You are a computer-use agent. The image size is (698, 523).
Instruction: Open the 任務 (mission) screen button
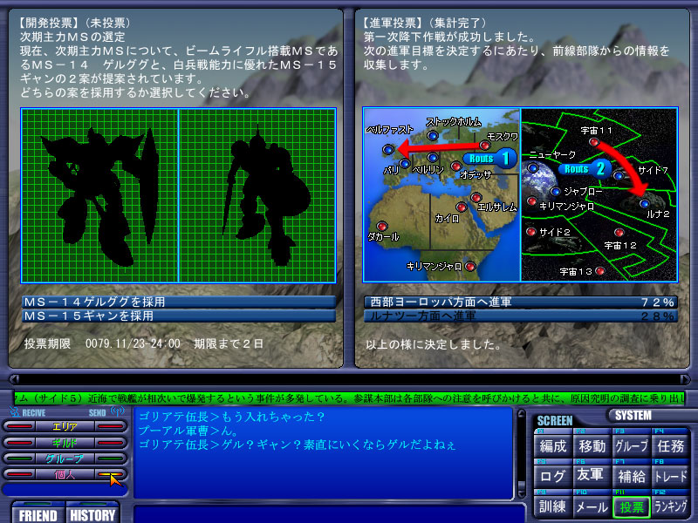click(x=670, y=445)
